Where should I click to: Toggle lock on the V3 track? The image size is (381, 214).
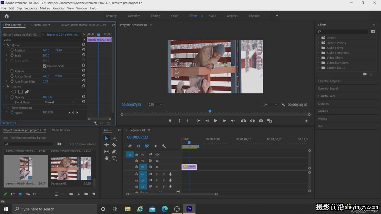(x=136, y=155)
